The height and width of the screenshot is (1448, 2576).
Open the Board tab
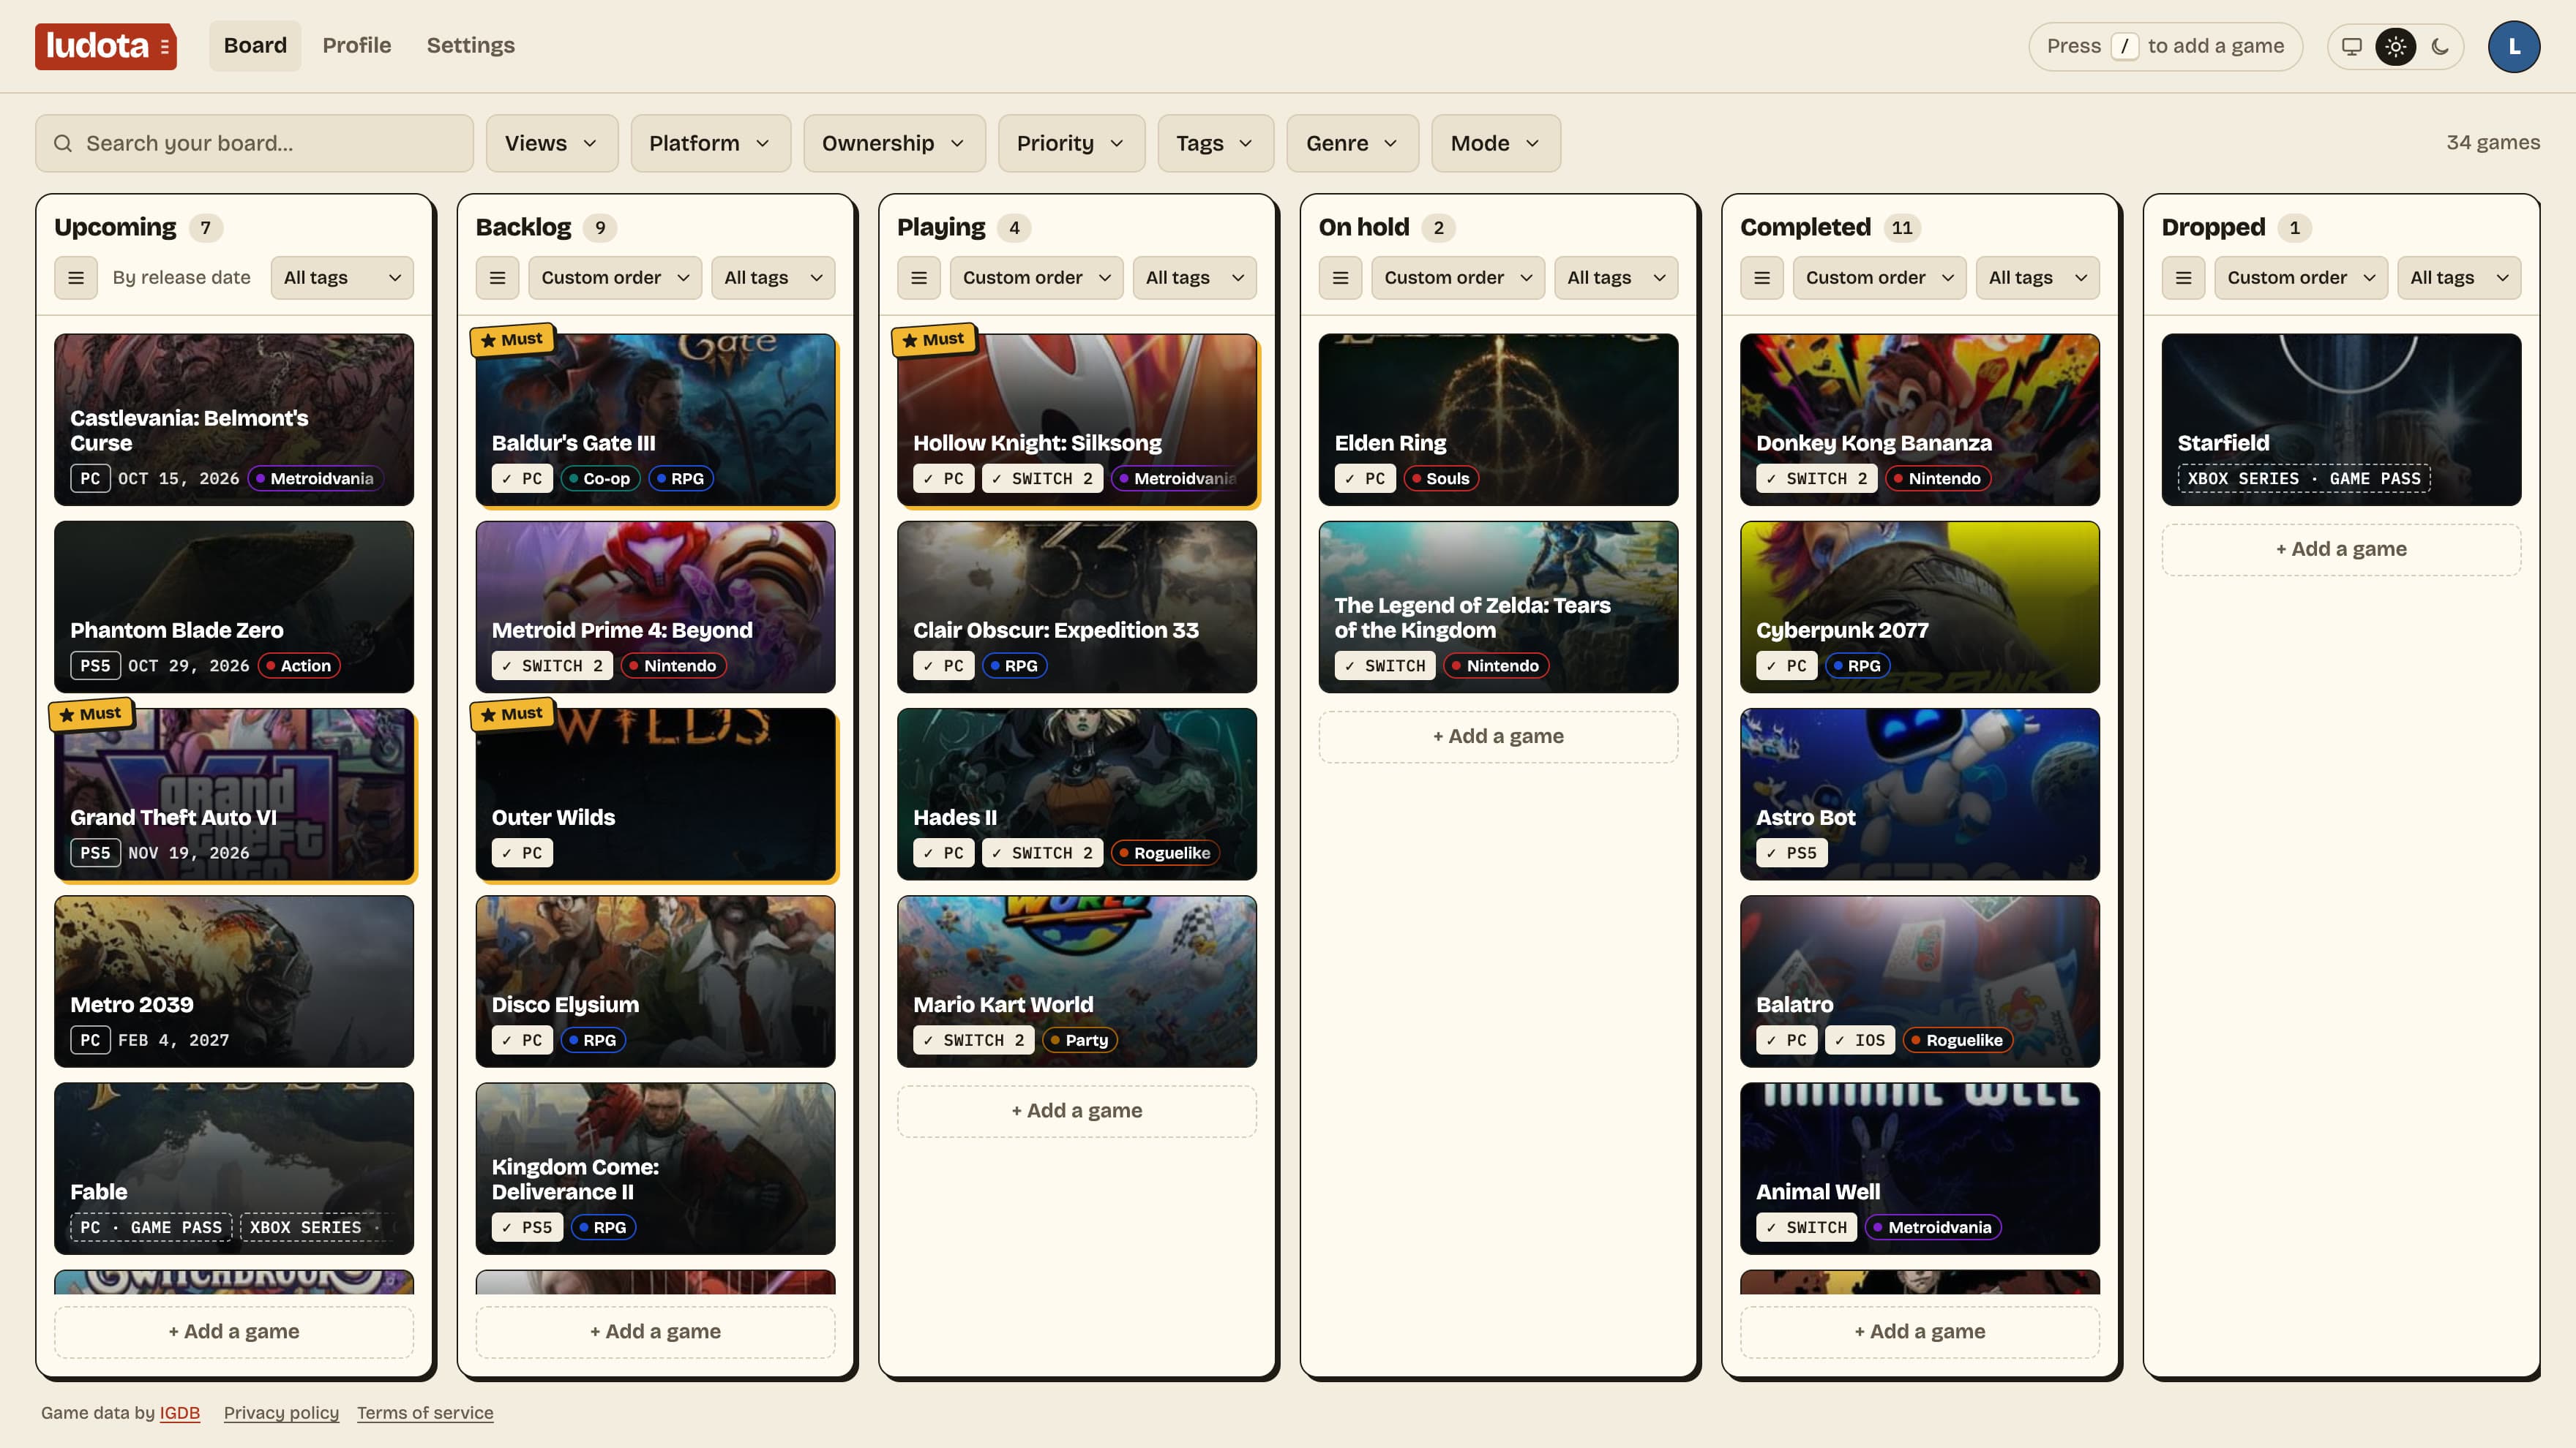tap(255, 46)
